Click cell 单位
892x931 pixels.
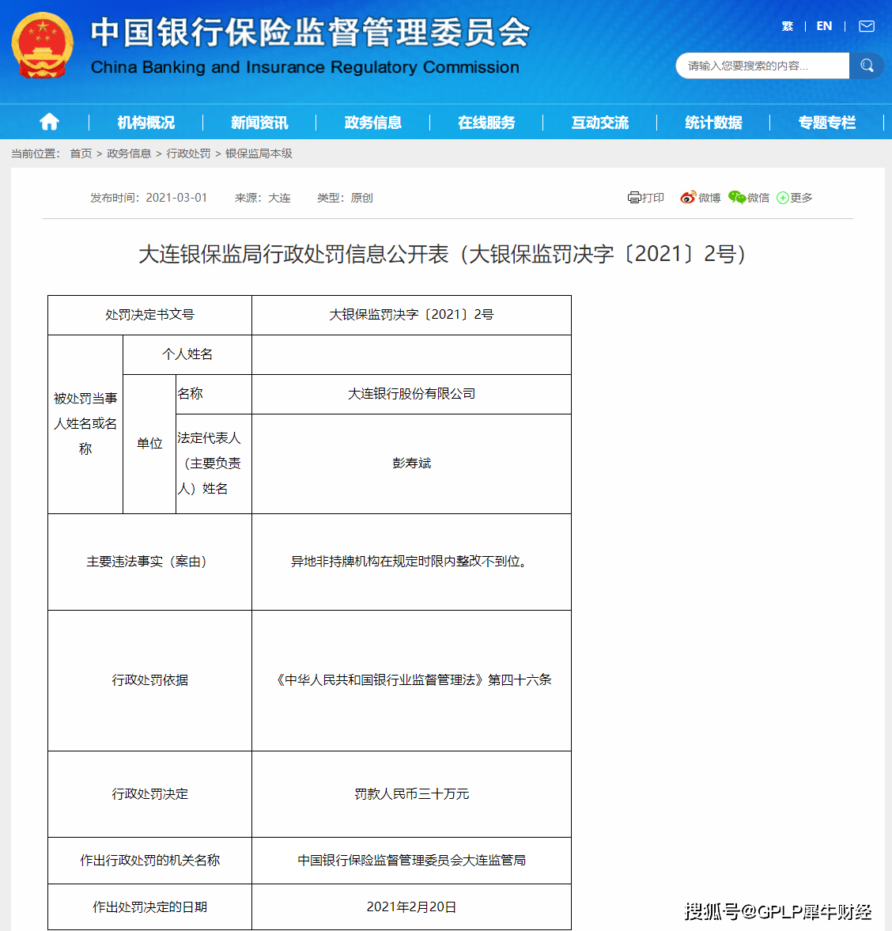tap(149, 444)
